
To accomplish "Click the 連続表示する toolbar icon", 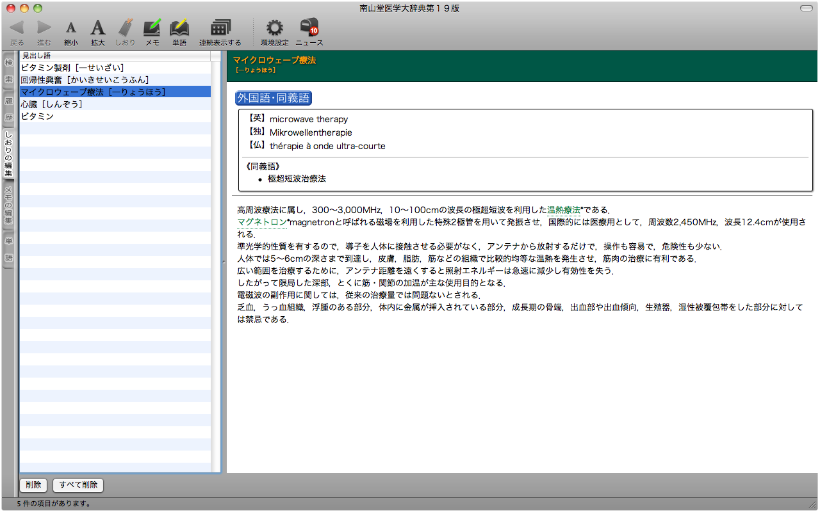I will coord(220,28).
